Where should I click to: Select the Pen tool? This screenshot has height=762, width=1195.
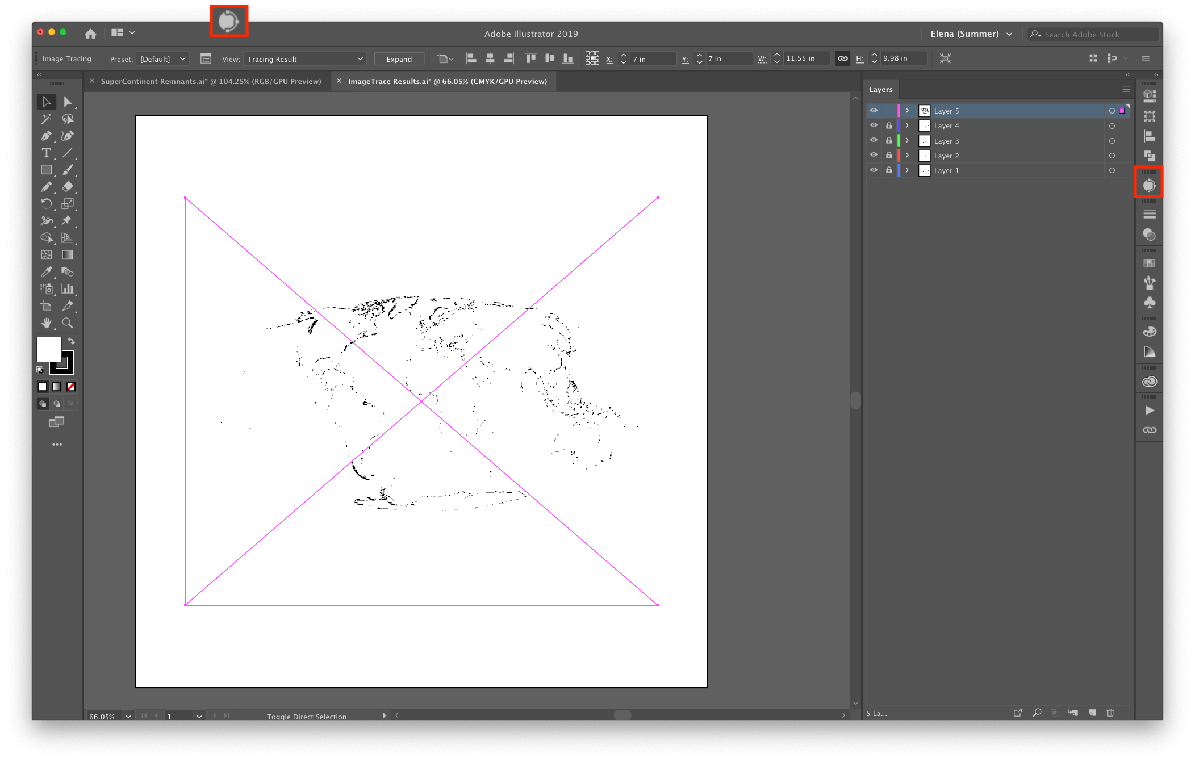point(46,136)
